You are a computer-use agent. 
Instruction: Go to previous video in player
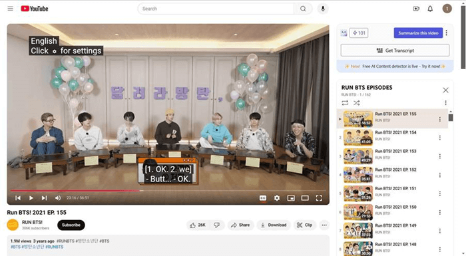pyautogui.click(x=18, y=197)
